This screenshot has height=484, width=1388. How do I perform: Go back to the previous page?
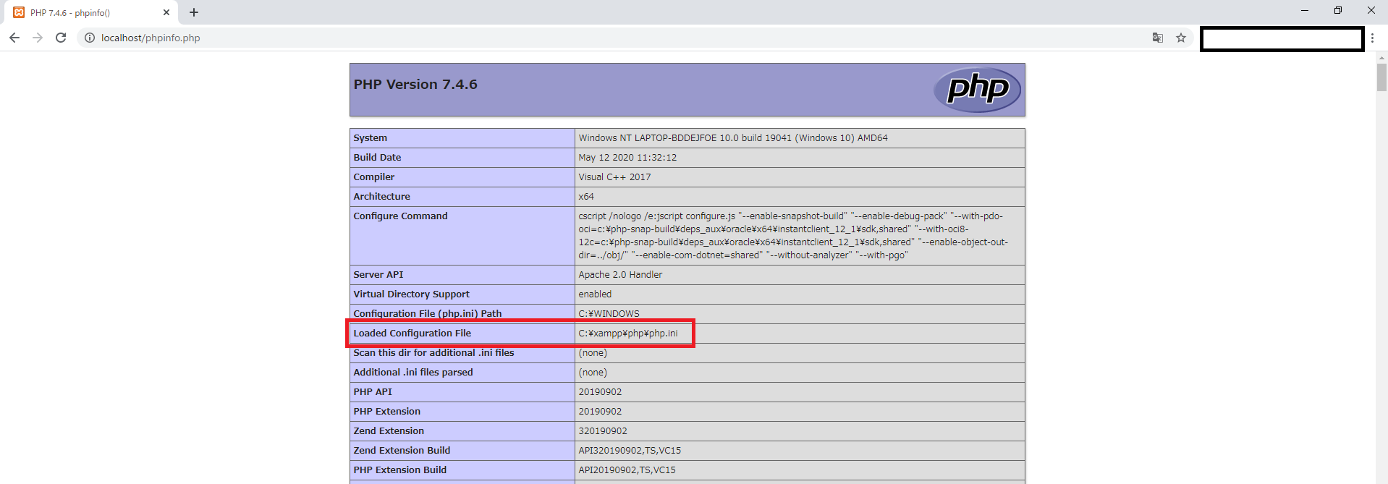(14, 38)
